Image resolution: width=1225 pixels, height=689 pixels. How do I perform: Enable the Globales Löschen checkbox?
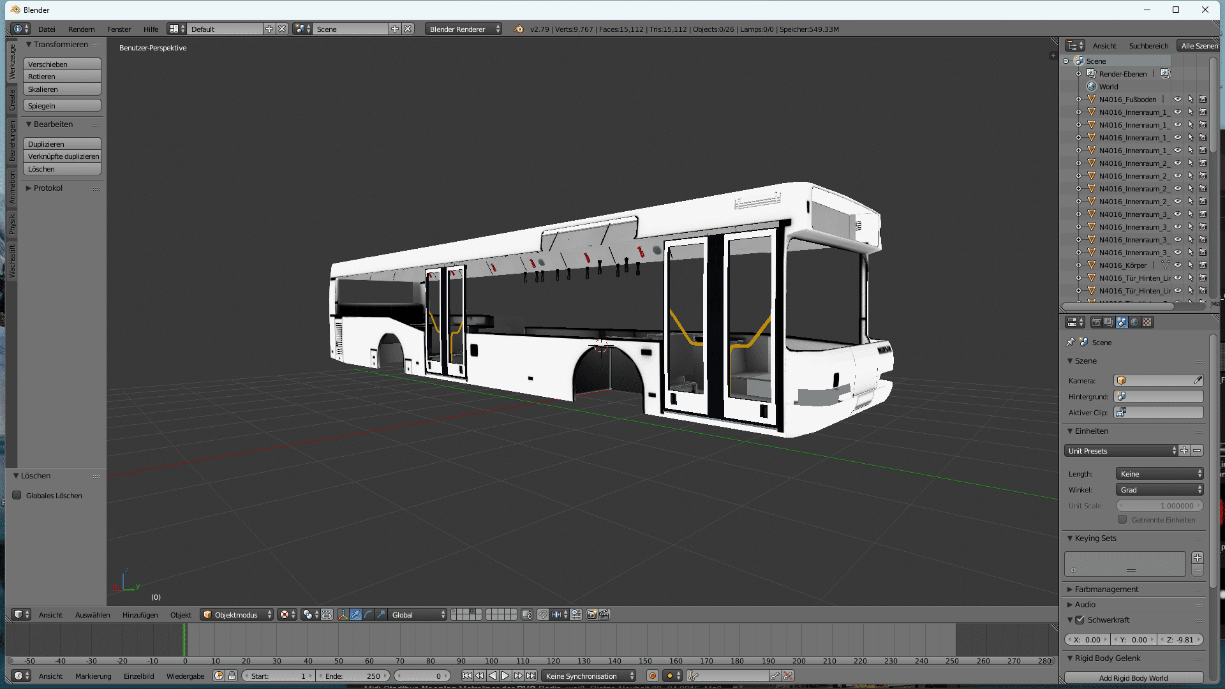17,495
